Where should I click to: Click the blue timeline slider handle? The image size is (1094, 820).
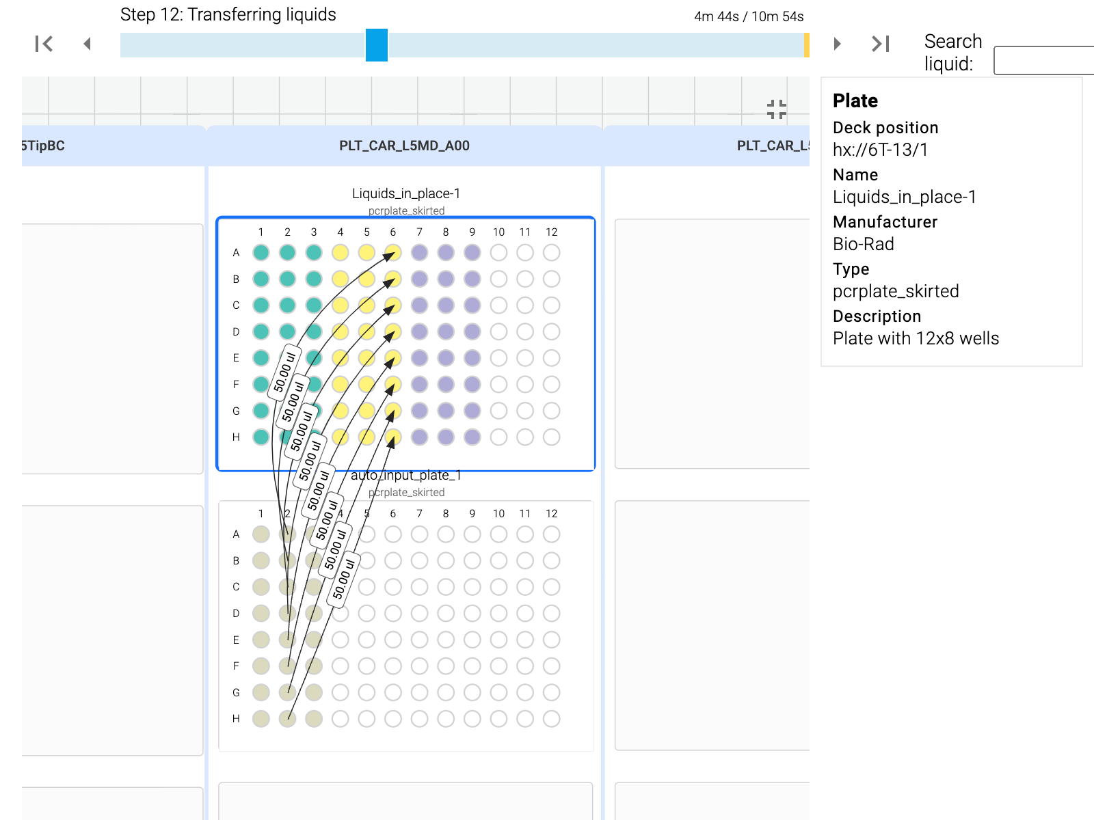[376, 45]
